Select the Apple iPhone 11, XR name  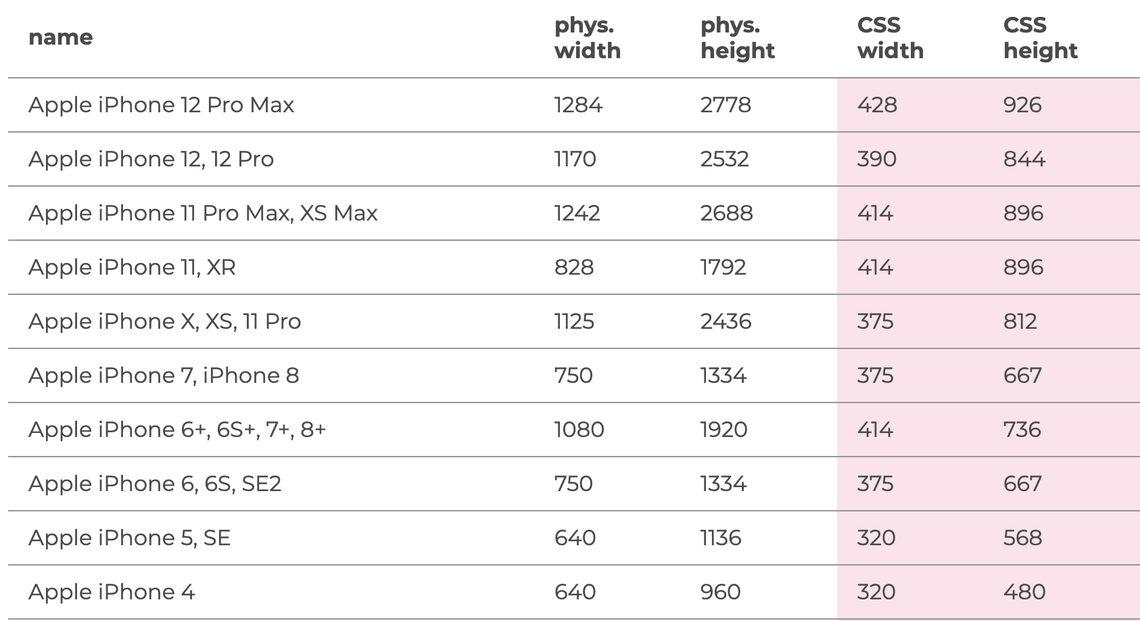point(132,267)
